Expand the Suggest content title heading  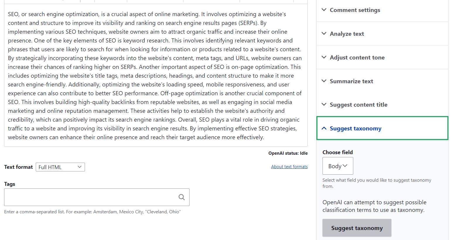[358, 105]
